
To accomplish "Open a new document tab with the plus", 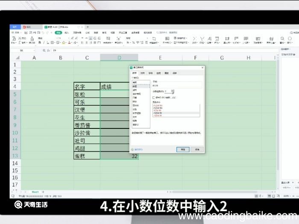I will point(88,27).
